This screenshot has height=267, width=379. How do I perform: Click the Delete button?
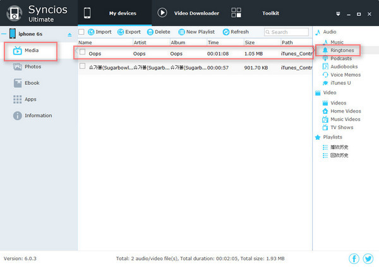pos(159,32)
